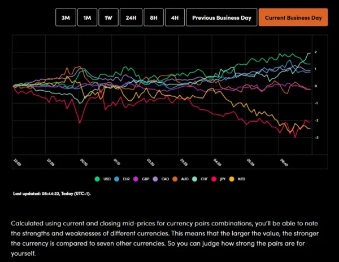Show the 24H time range
The width and height of the screenshot is (339, 262).
point(131,17)
